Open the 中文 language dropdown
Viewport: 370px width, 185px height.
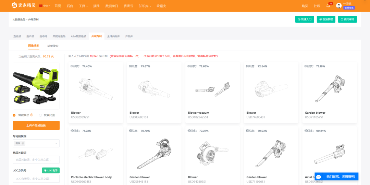[x=45, y=6]
